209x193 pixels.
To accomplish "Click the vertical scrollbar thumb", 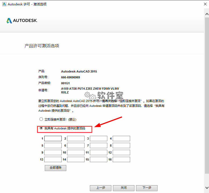I will pyautogui.click(x=207, y=95).
